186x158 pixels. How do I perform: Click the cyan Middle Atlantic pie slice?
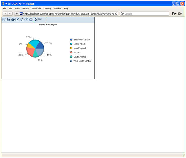[x=34, y=43]
